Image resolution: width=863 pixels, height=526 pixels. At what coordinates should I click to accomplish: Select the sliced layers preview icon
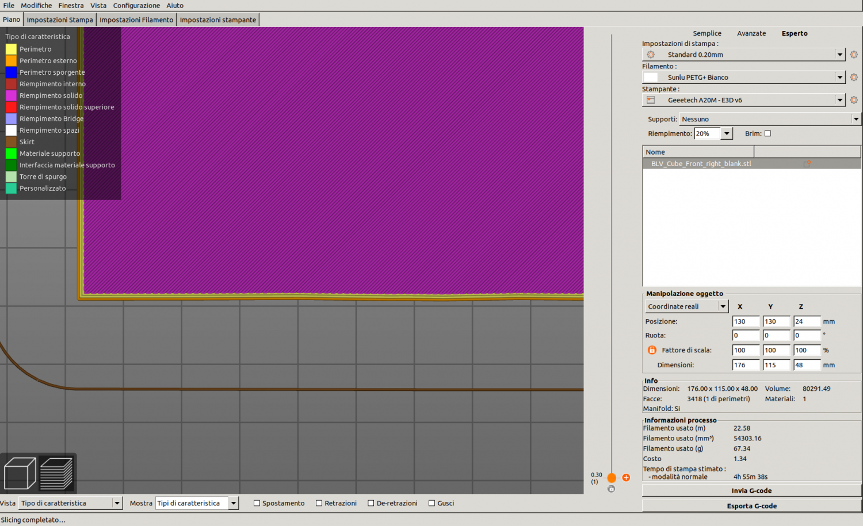(x=56, y=473)
